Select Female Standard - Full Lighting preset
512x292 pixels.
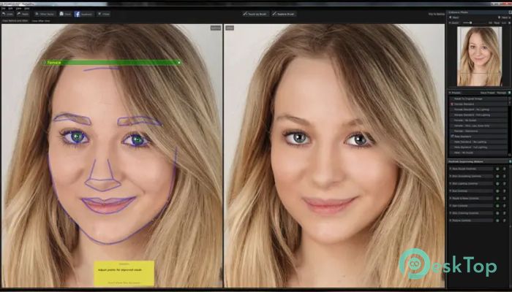click(x=478, y=115)
